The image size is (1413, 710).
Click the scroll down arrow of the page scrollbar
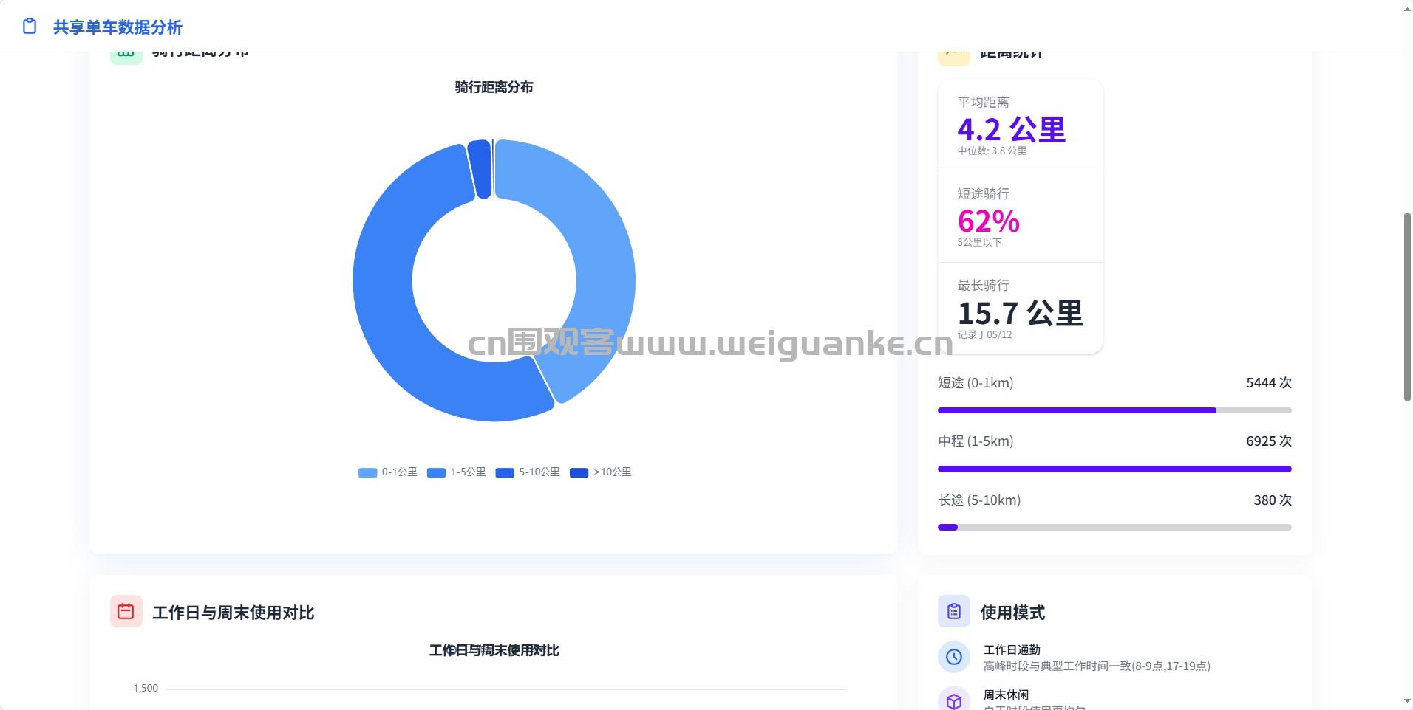1407,701
